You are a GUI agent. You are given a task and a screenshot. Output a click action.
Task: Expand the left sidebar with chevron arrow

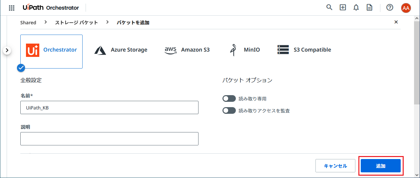(7, 51)
